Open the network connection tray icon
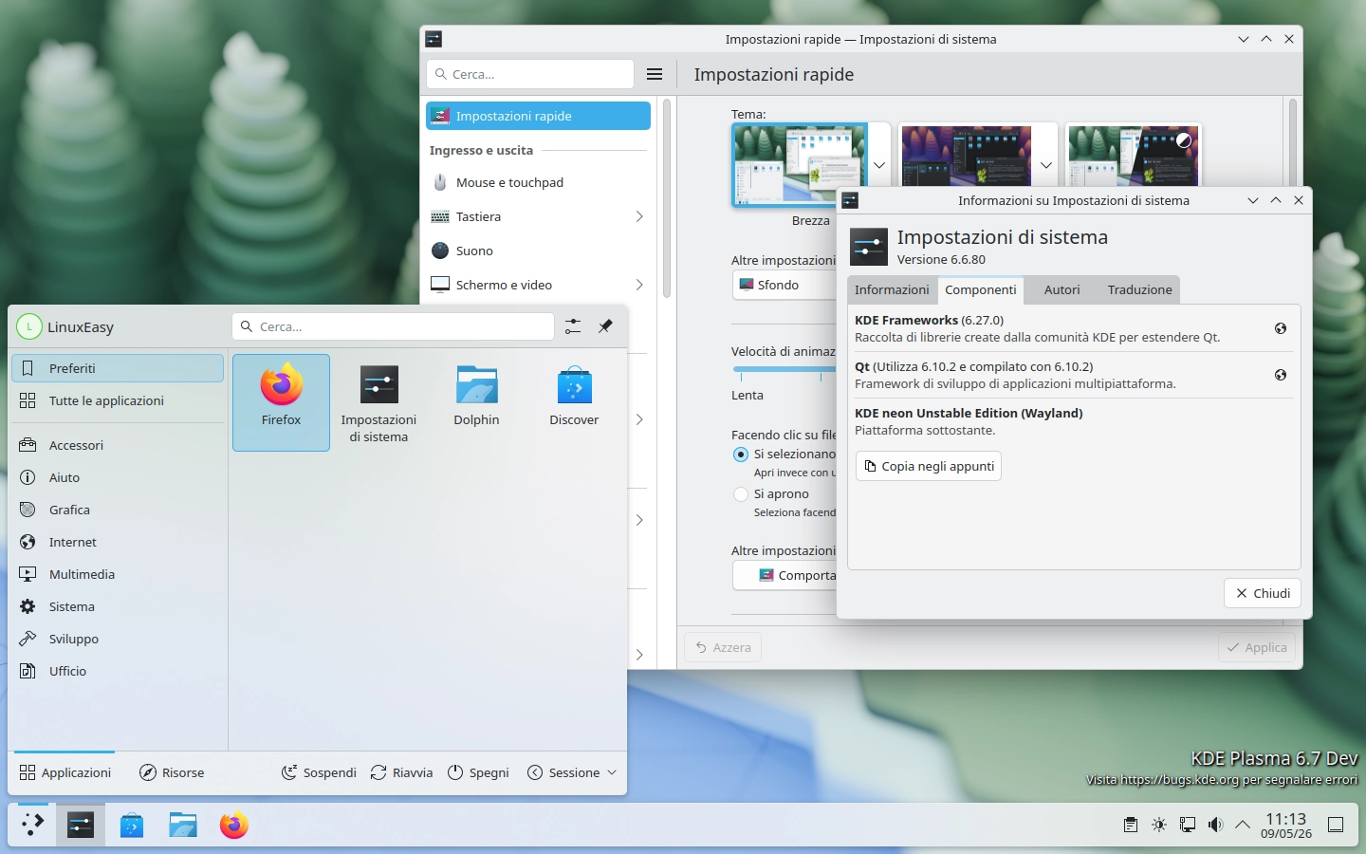This screenshot has height=854, width=1366. [1187, 825]
